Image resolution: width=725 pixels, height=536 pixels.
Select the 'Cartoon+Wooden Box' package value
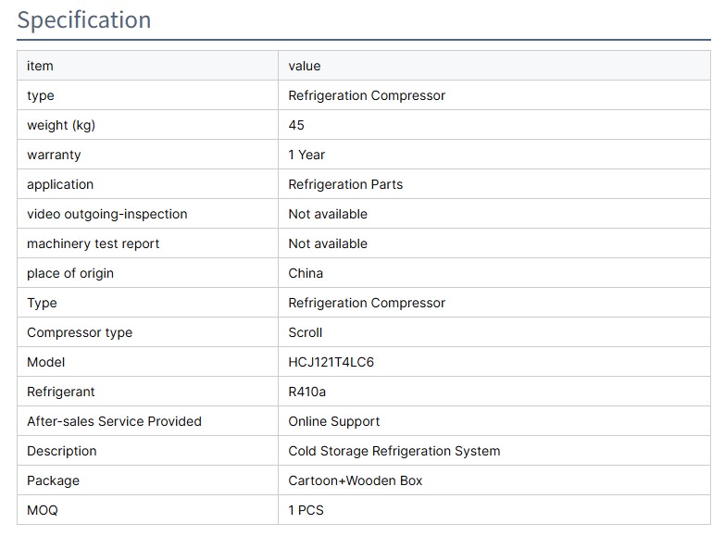[x=356, y=480]
